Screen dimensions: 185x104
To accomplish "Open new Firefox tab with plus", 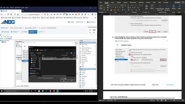I will point(23,11).
